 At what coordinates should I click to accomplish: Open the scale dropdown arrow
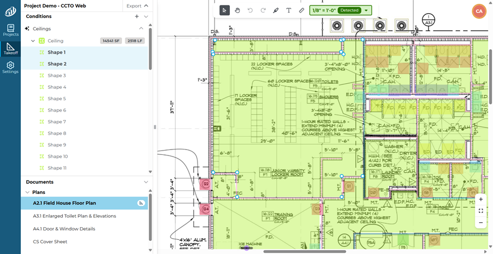pos(366,10)
